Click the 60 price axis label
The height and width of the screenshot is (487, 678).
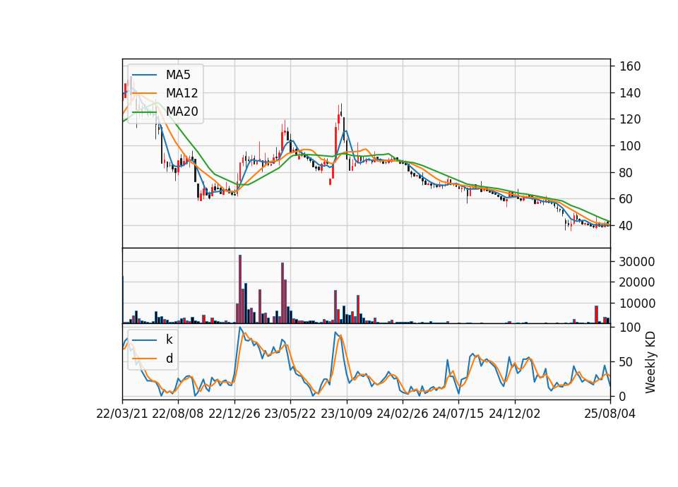click(x=626, y=199)
